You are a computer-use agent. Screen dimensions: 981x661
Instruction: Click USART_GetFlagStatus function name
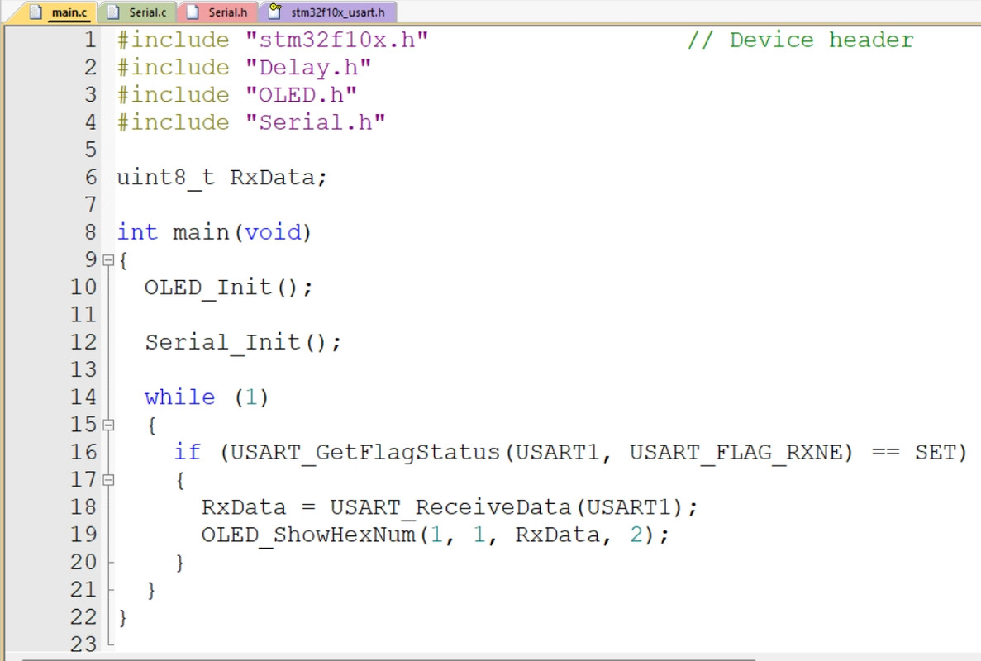coord(364,453)
